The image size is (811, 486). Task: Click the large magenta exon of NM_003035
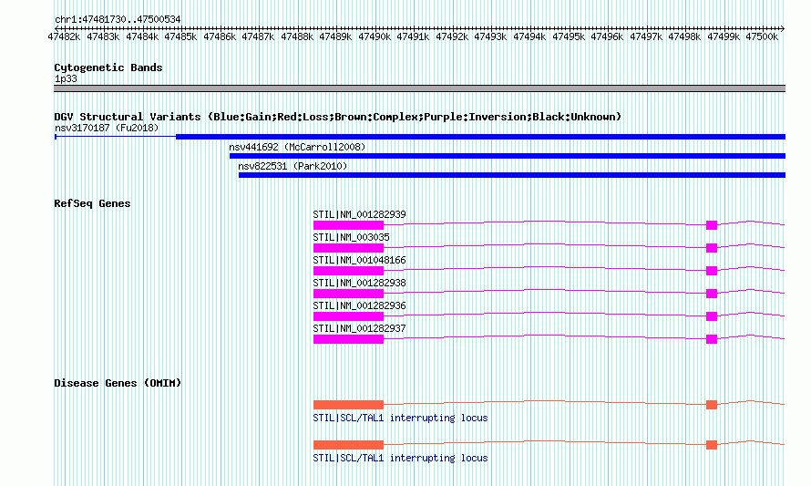coord(348,248)
